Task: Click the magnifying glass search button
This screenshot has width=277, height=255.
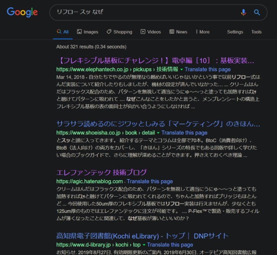Action: pyautogui.click(x=257, y=13)
